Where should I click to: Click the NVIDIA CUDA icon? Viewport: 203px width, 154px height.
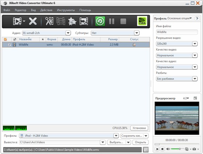tap(142, 21)
